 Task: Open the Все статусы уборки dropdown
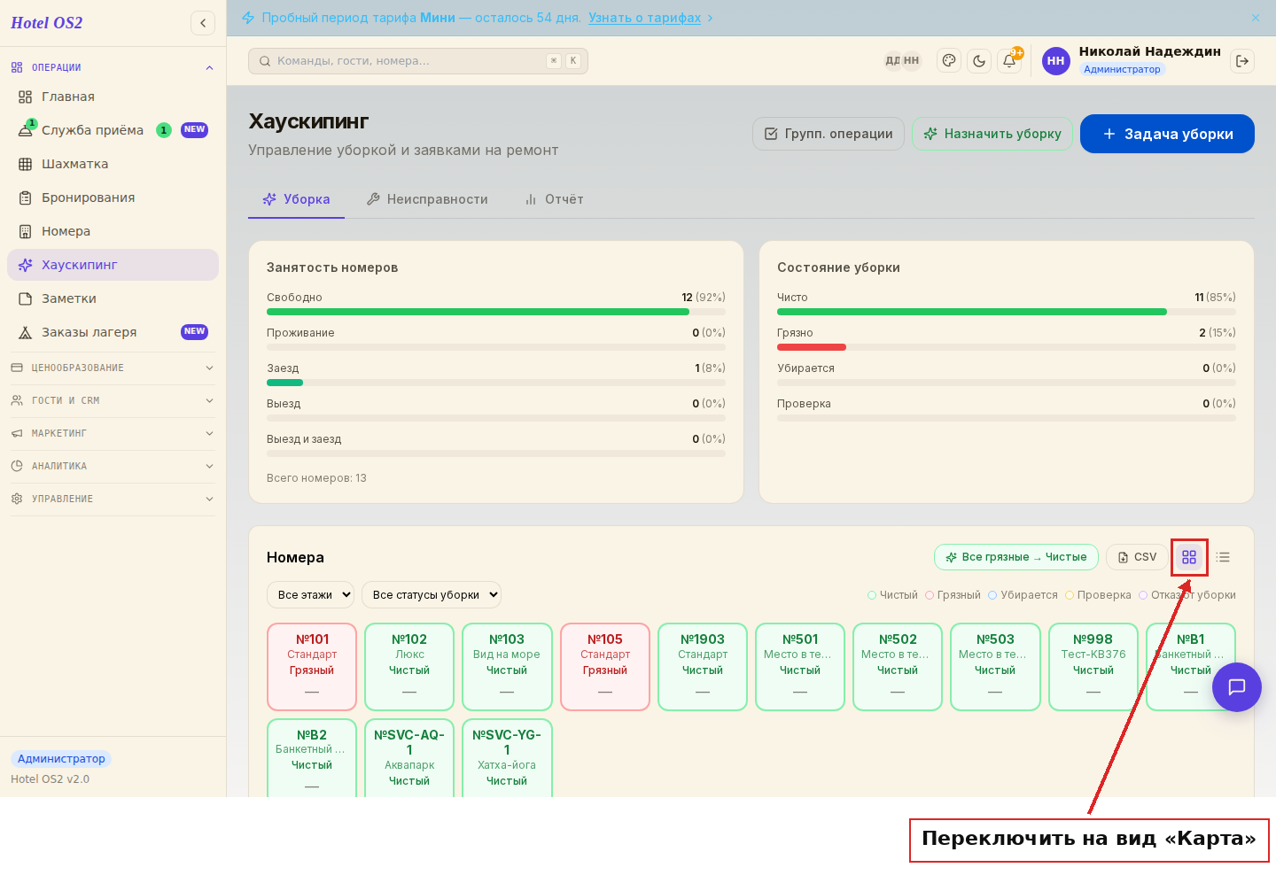(x=432, y=595)
